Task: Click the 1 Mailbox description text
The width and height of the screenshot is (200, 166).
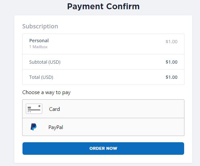Action: [x=38, y=47]
